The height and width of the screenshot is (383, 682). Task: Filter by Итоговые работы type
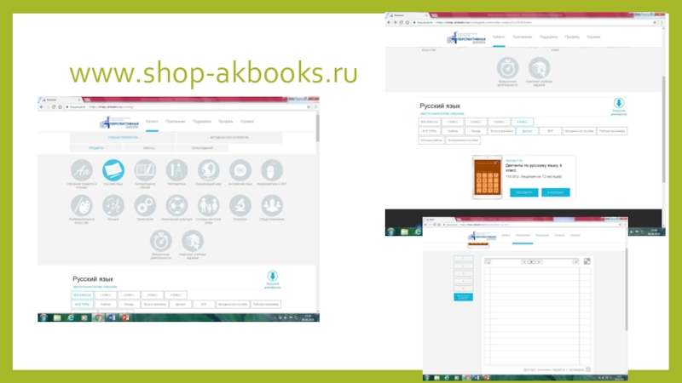tap(431, 140)
